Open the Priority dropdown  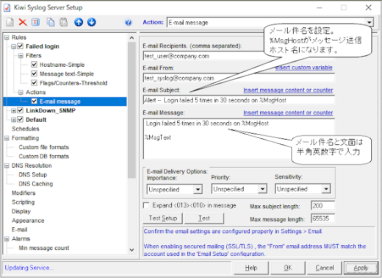click(x=263, y=189)
